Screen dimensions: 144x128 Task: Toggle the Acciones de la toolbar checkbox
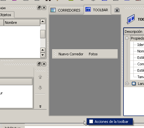(91, 122)
